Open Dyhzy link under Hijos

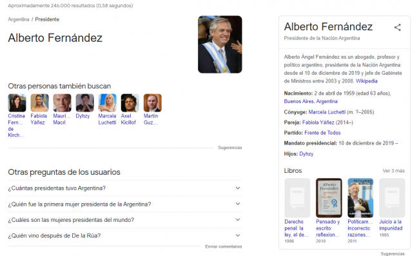pyautogui.click(x=306, y=154)
